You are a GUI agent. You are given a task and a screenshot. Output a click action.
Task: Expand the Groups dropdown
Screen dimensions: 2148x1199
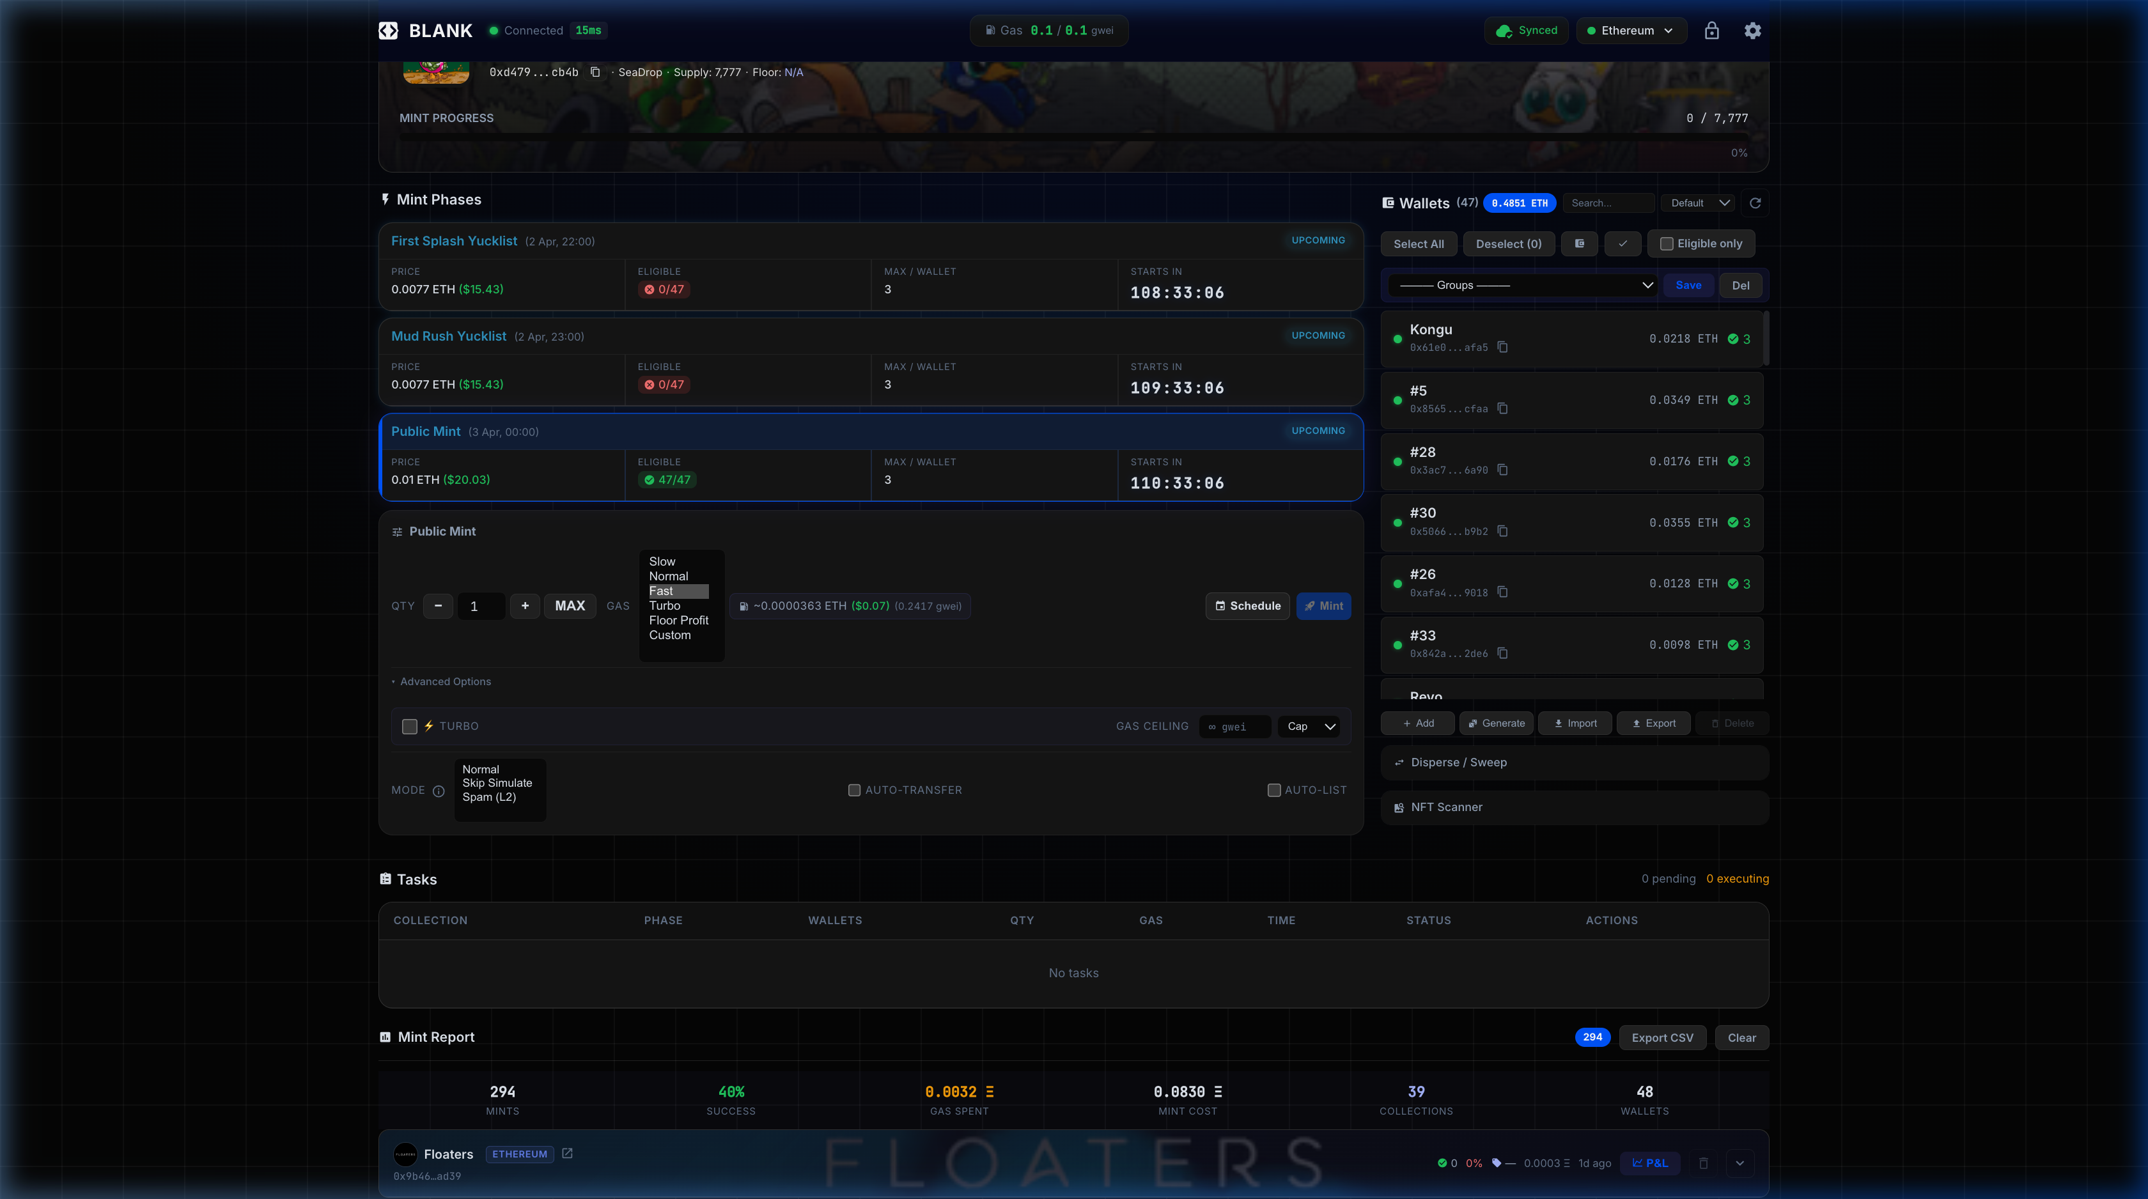click(x=1523, y=285)
